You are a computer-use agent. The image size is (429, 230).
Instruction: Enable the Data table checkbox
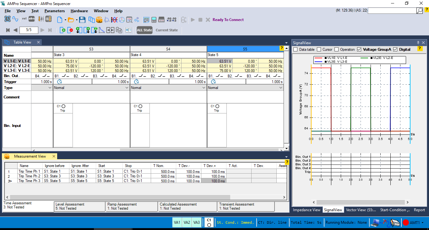[295, 50]
